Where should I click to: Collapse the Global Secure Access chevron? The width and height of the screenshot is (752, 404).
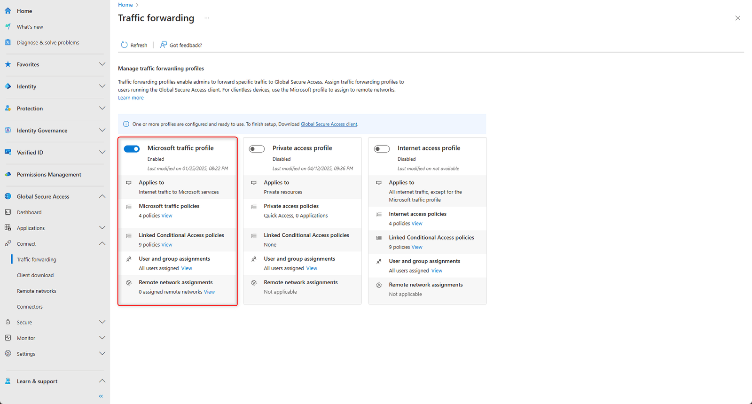click(102, 196)
